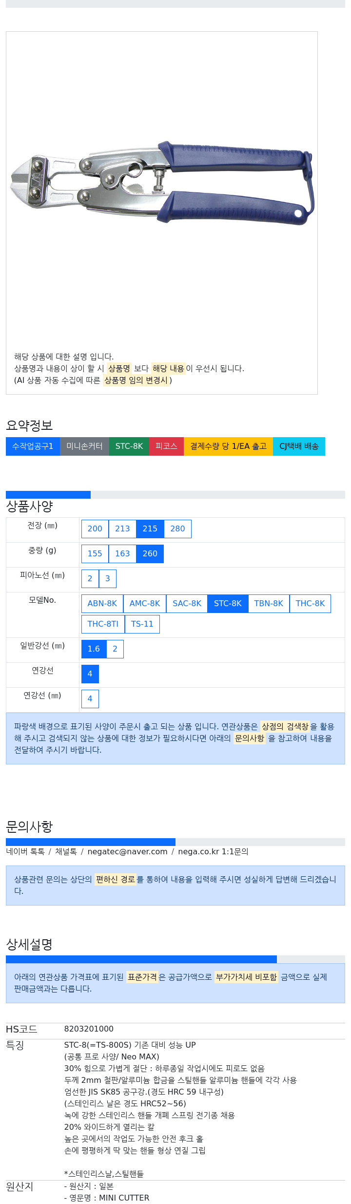Image resolution: width=351 pixels, height=1204 pixels.
Task: Open the red 피코스 brand tag
Action: 166,446
